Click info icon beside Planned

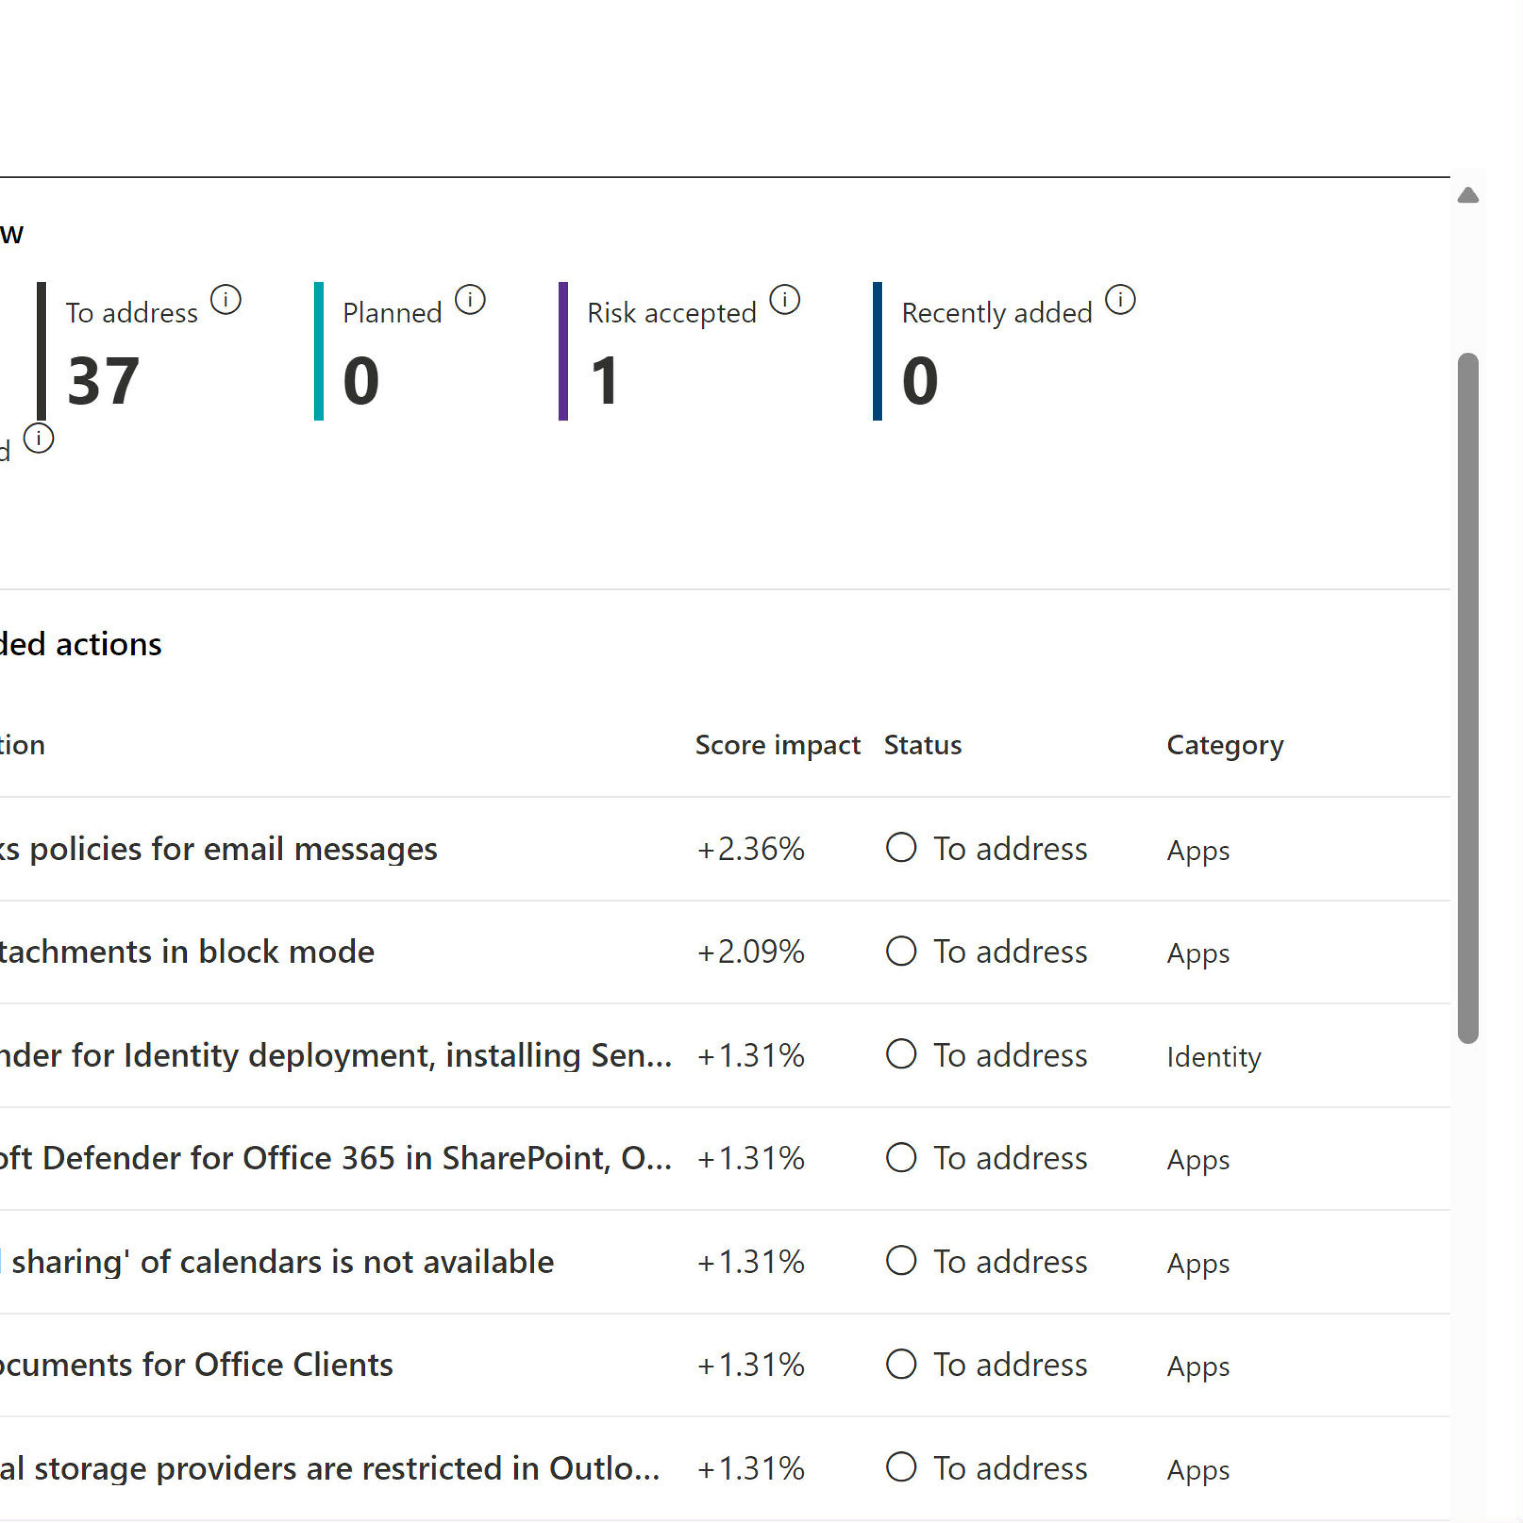pyautogui.click(x=471, y=301)
